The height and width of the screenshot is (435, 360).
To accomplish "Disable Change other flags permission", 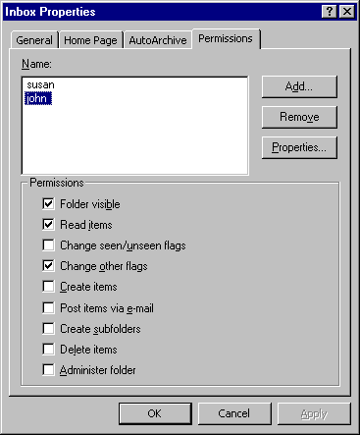I will coord(48,266).
